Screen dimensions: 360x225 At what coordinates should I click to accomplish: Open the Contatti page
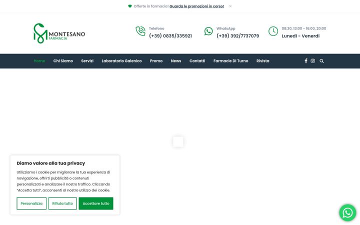coord(197,61)
